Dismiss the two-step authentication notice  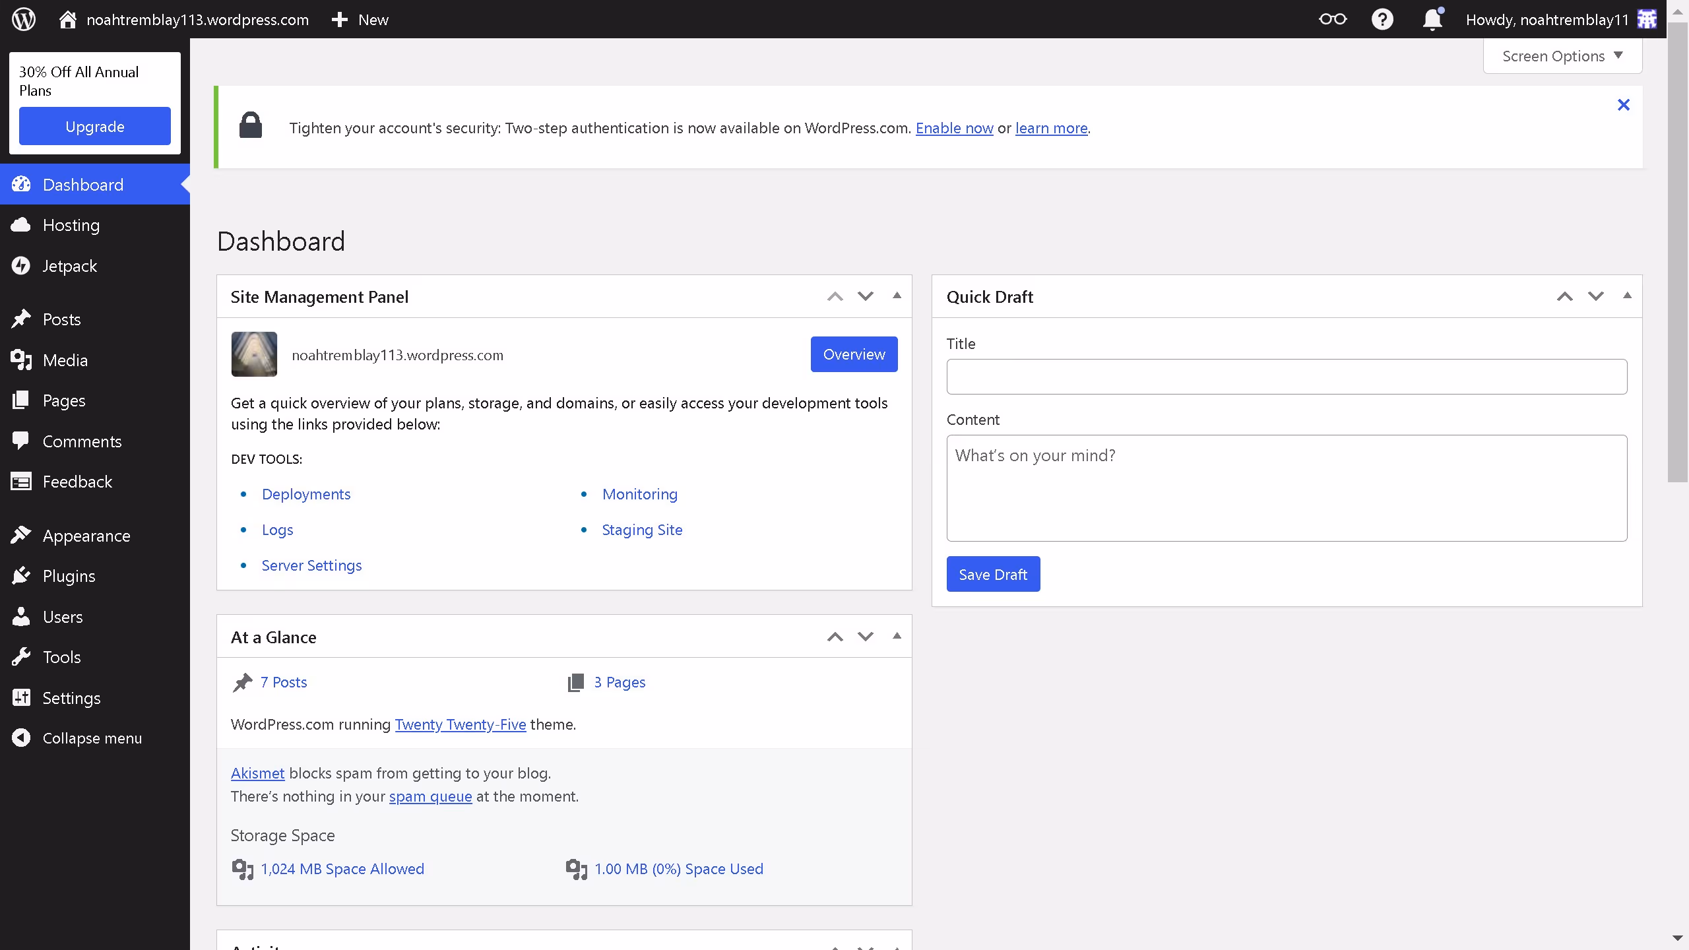click(1623, 104)
